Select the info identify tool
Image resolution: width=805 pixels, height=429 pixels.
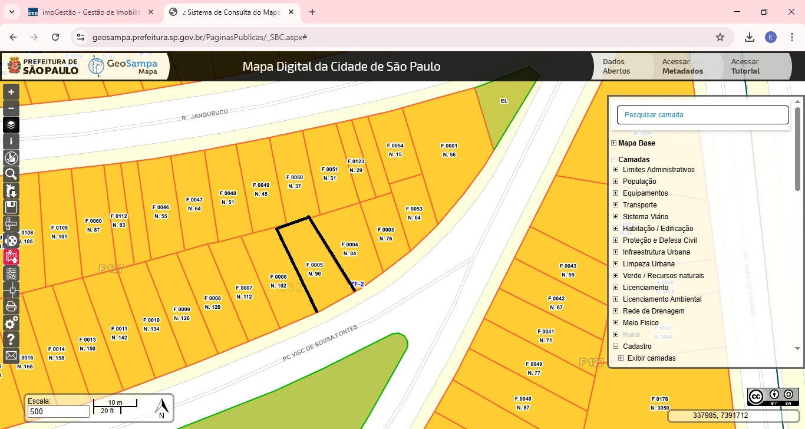(x=11, y=141)
